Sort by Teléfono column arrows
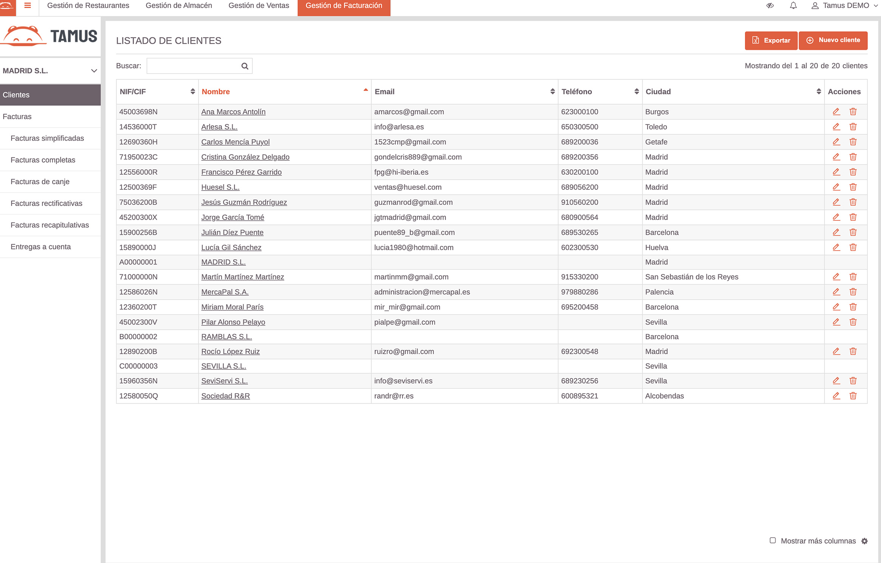Image resolution: width=881 pixels, height=563 pixels. (x=636, y=92)
